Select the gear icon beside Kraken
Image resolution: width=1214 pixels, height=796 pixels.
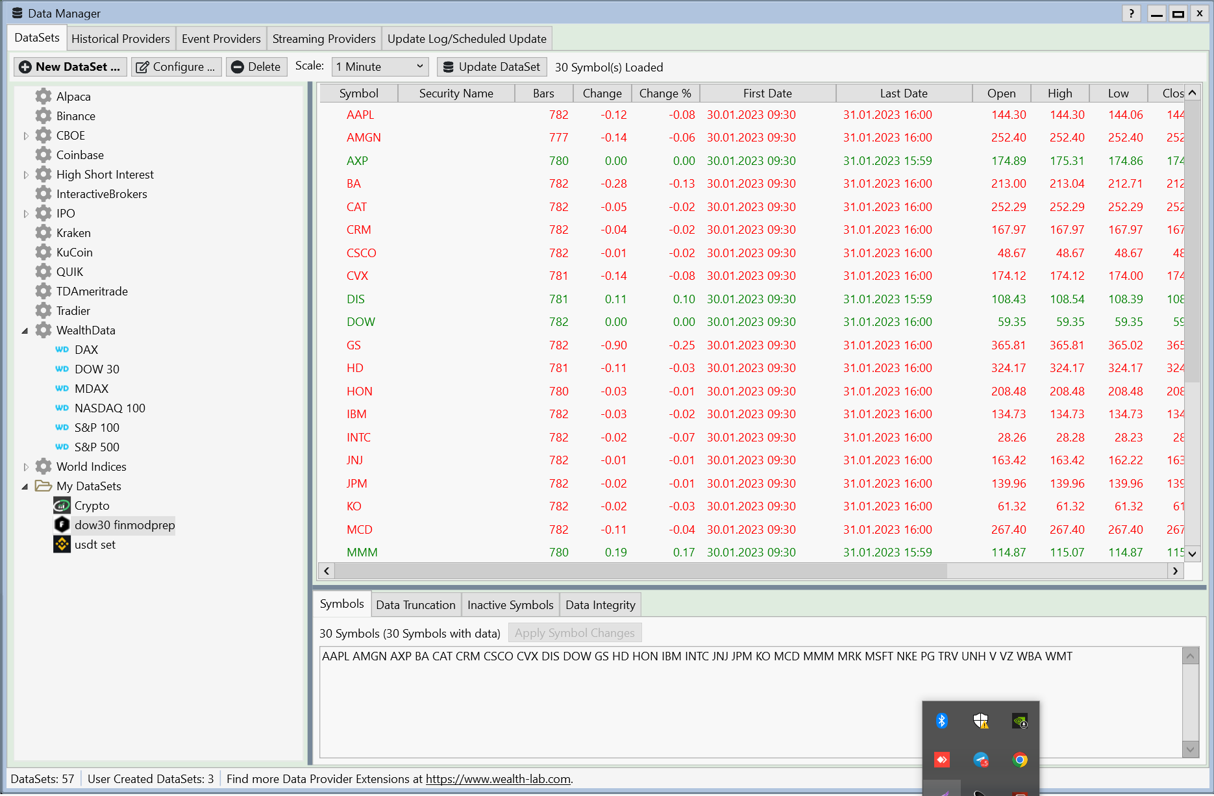pos(43,232)
